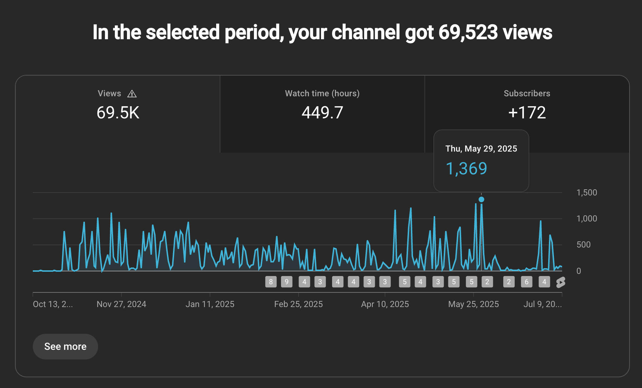Select the 3 marker between 4 and 5 markers
The image size is (642, 388).
438,282
